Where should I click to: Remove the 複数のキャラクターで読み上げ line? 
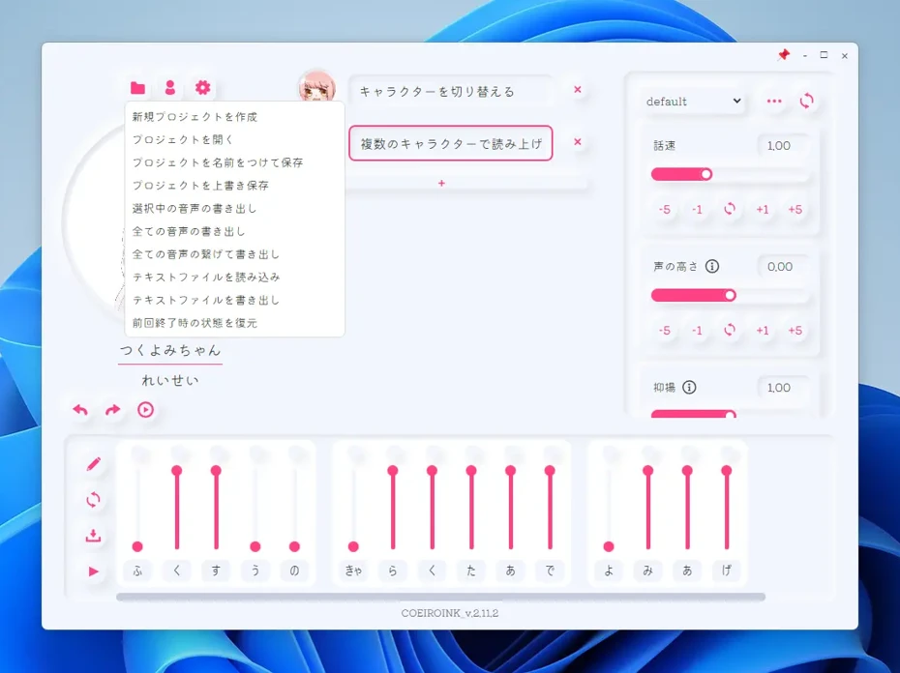[578, 142]
